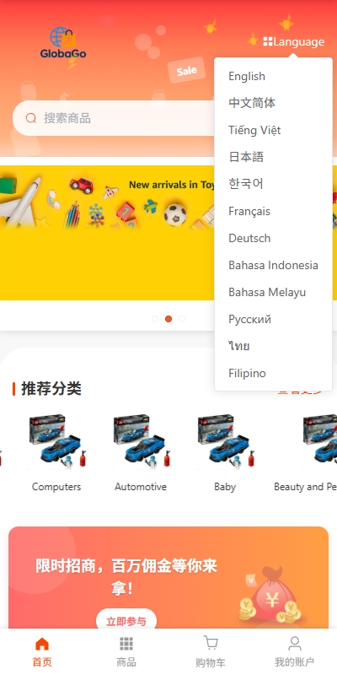Viewport: 337px width, 675px height.
Task: Open the Baby category image
Action: tap(225, 441)
